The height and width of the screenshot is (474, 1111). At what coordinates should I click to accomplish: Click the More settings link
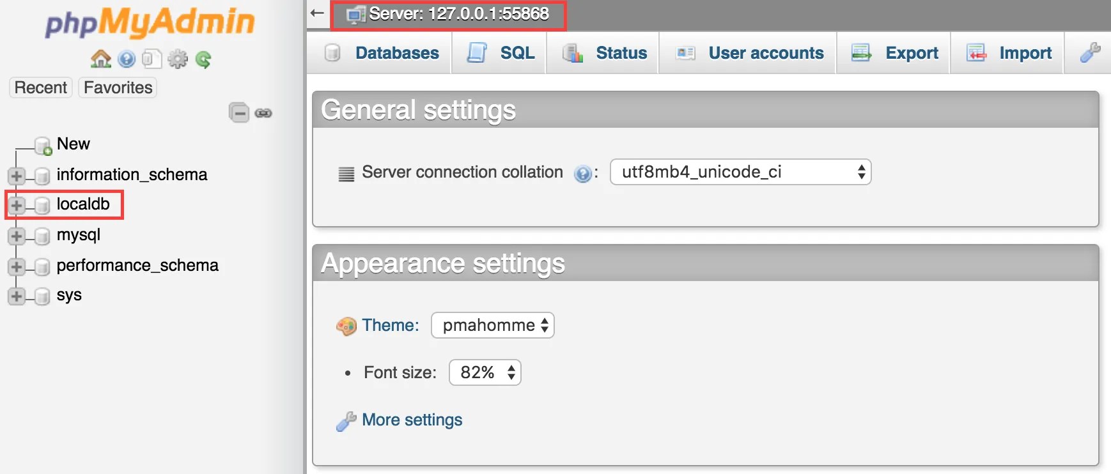coord(412,420)
